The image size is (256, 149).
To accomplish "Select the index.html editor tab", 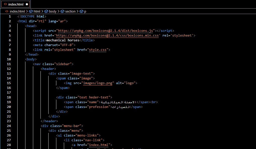I will [16, 4].
